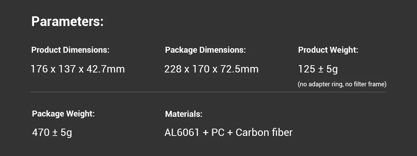Click the PC material abbreviation

click(x=218, y=132)
